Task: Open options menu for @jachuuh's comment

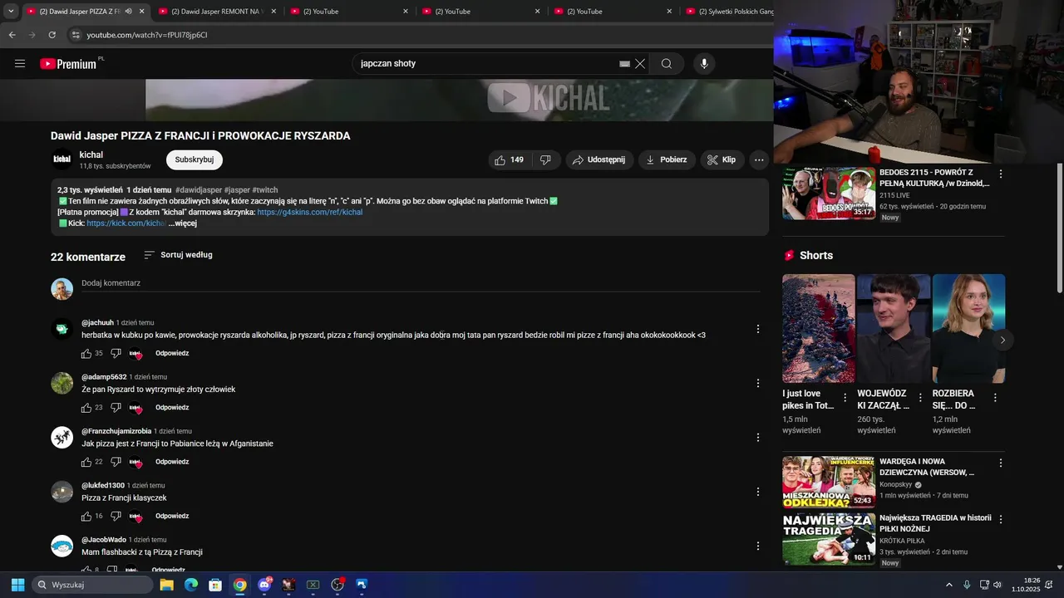Action: [x=757, y=329]
